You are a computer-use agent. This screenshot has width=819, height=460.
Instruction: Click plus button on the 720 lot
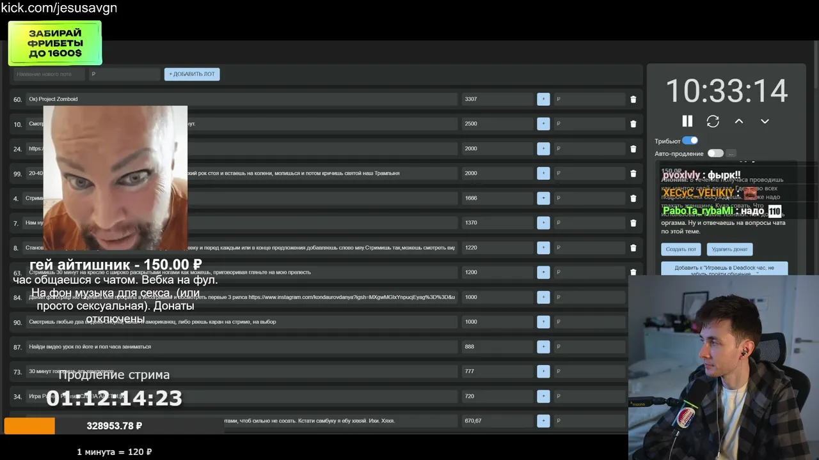[543, 396]
